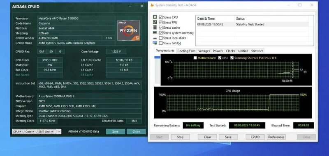
Task: Click the Bus Clock value 99.8 MHz
Action: click(x=50, y=70)
